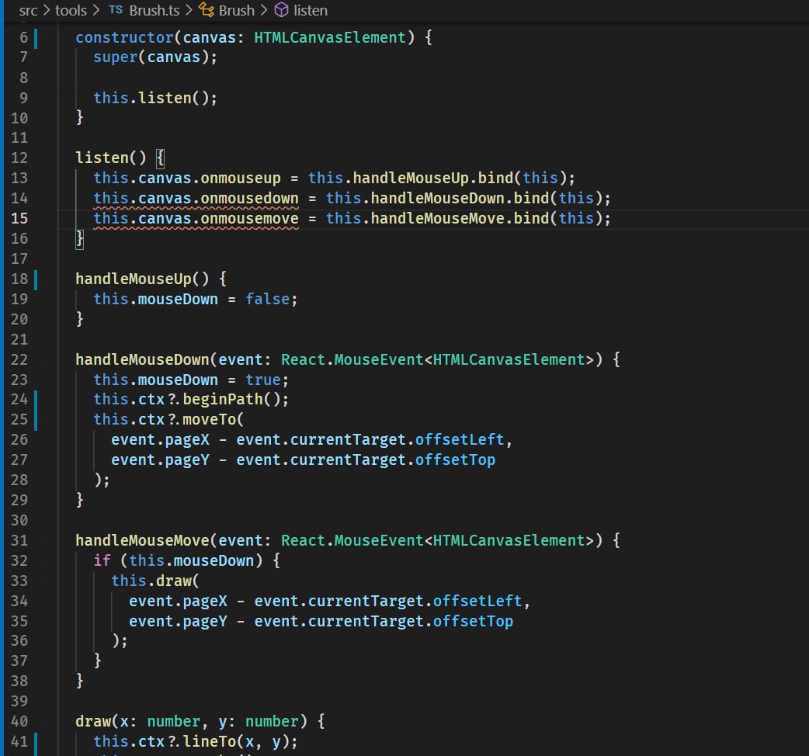Expand chevron after Brush class breadcrumb
809x756 pixels.
[x=264, y=10]
